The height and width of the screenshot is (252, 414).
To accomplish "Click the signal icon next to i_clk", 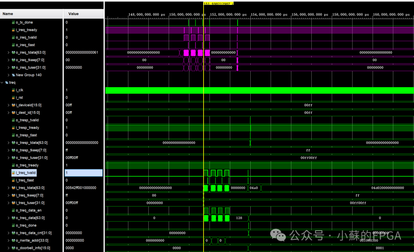I will [13, 90].
